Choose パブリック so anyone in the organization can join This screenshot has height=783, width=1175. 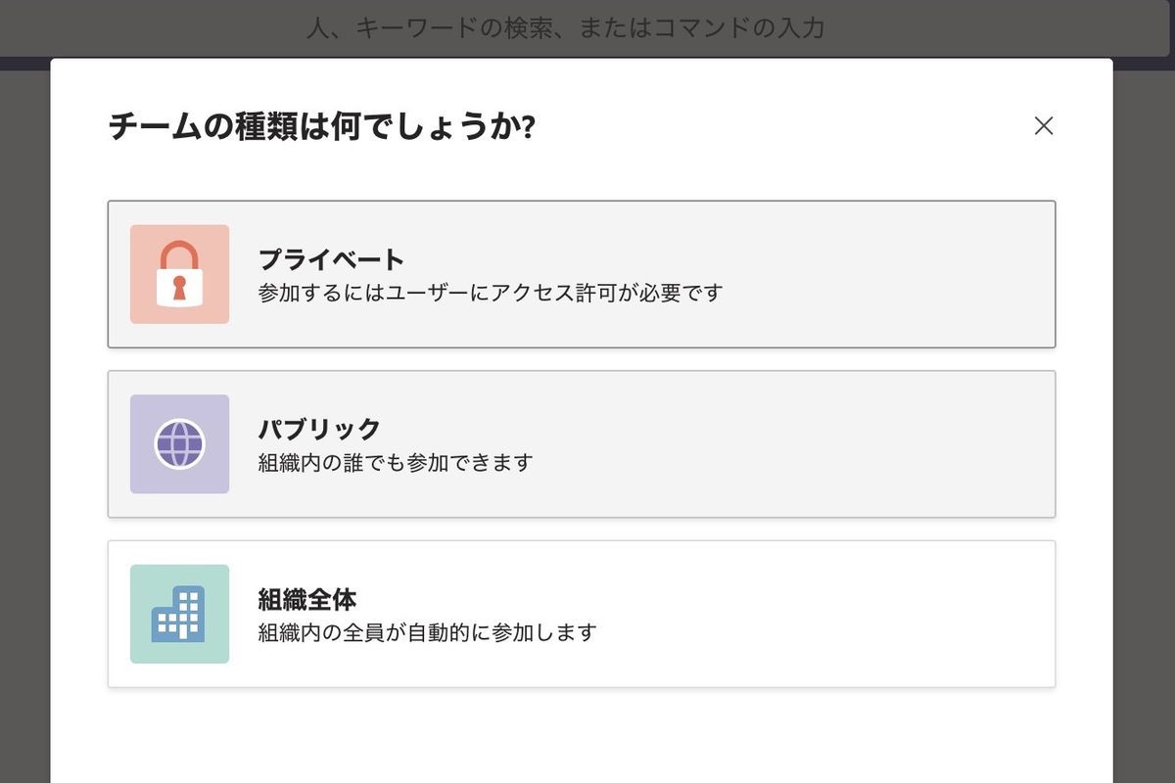[582, 443]
